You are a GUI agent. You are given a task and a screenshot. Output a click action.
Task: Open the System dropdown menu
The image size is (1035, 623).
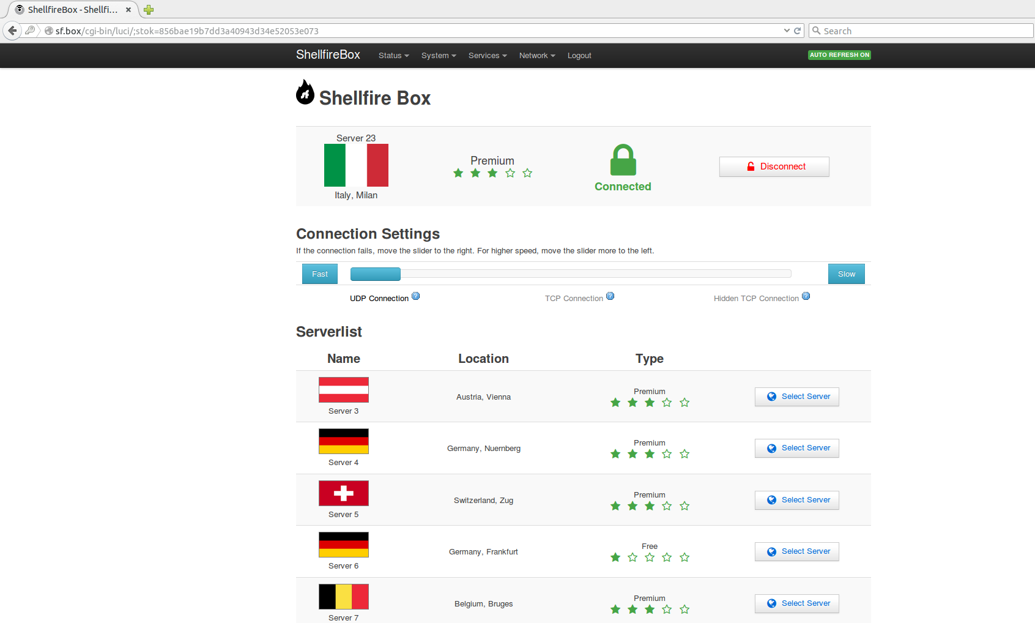tap(439, 56)
